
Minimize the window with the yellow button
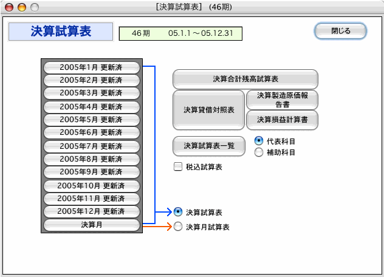tap(22, 7)
